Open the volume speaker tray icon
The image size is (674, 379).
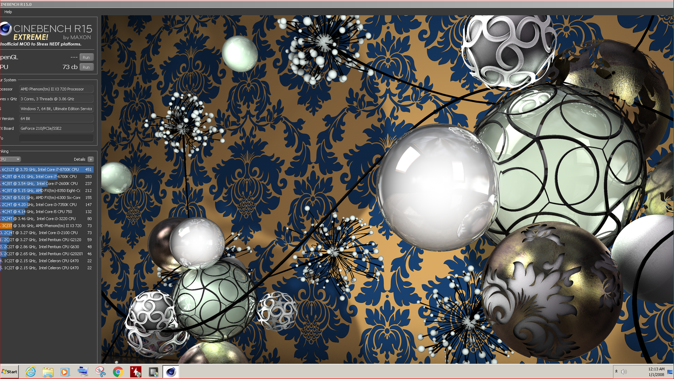pos(624,372)
